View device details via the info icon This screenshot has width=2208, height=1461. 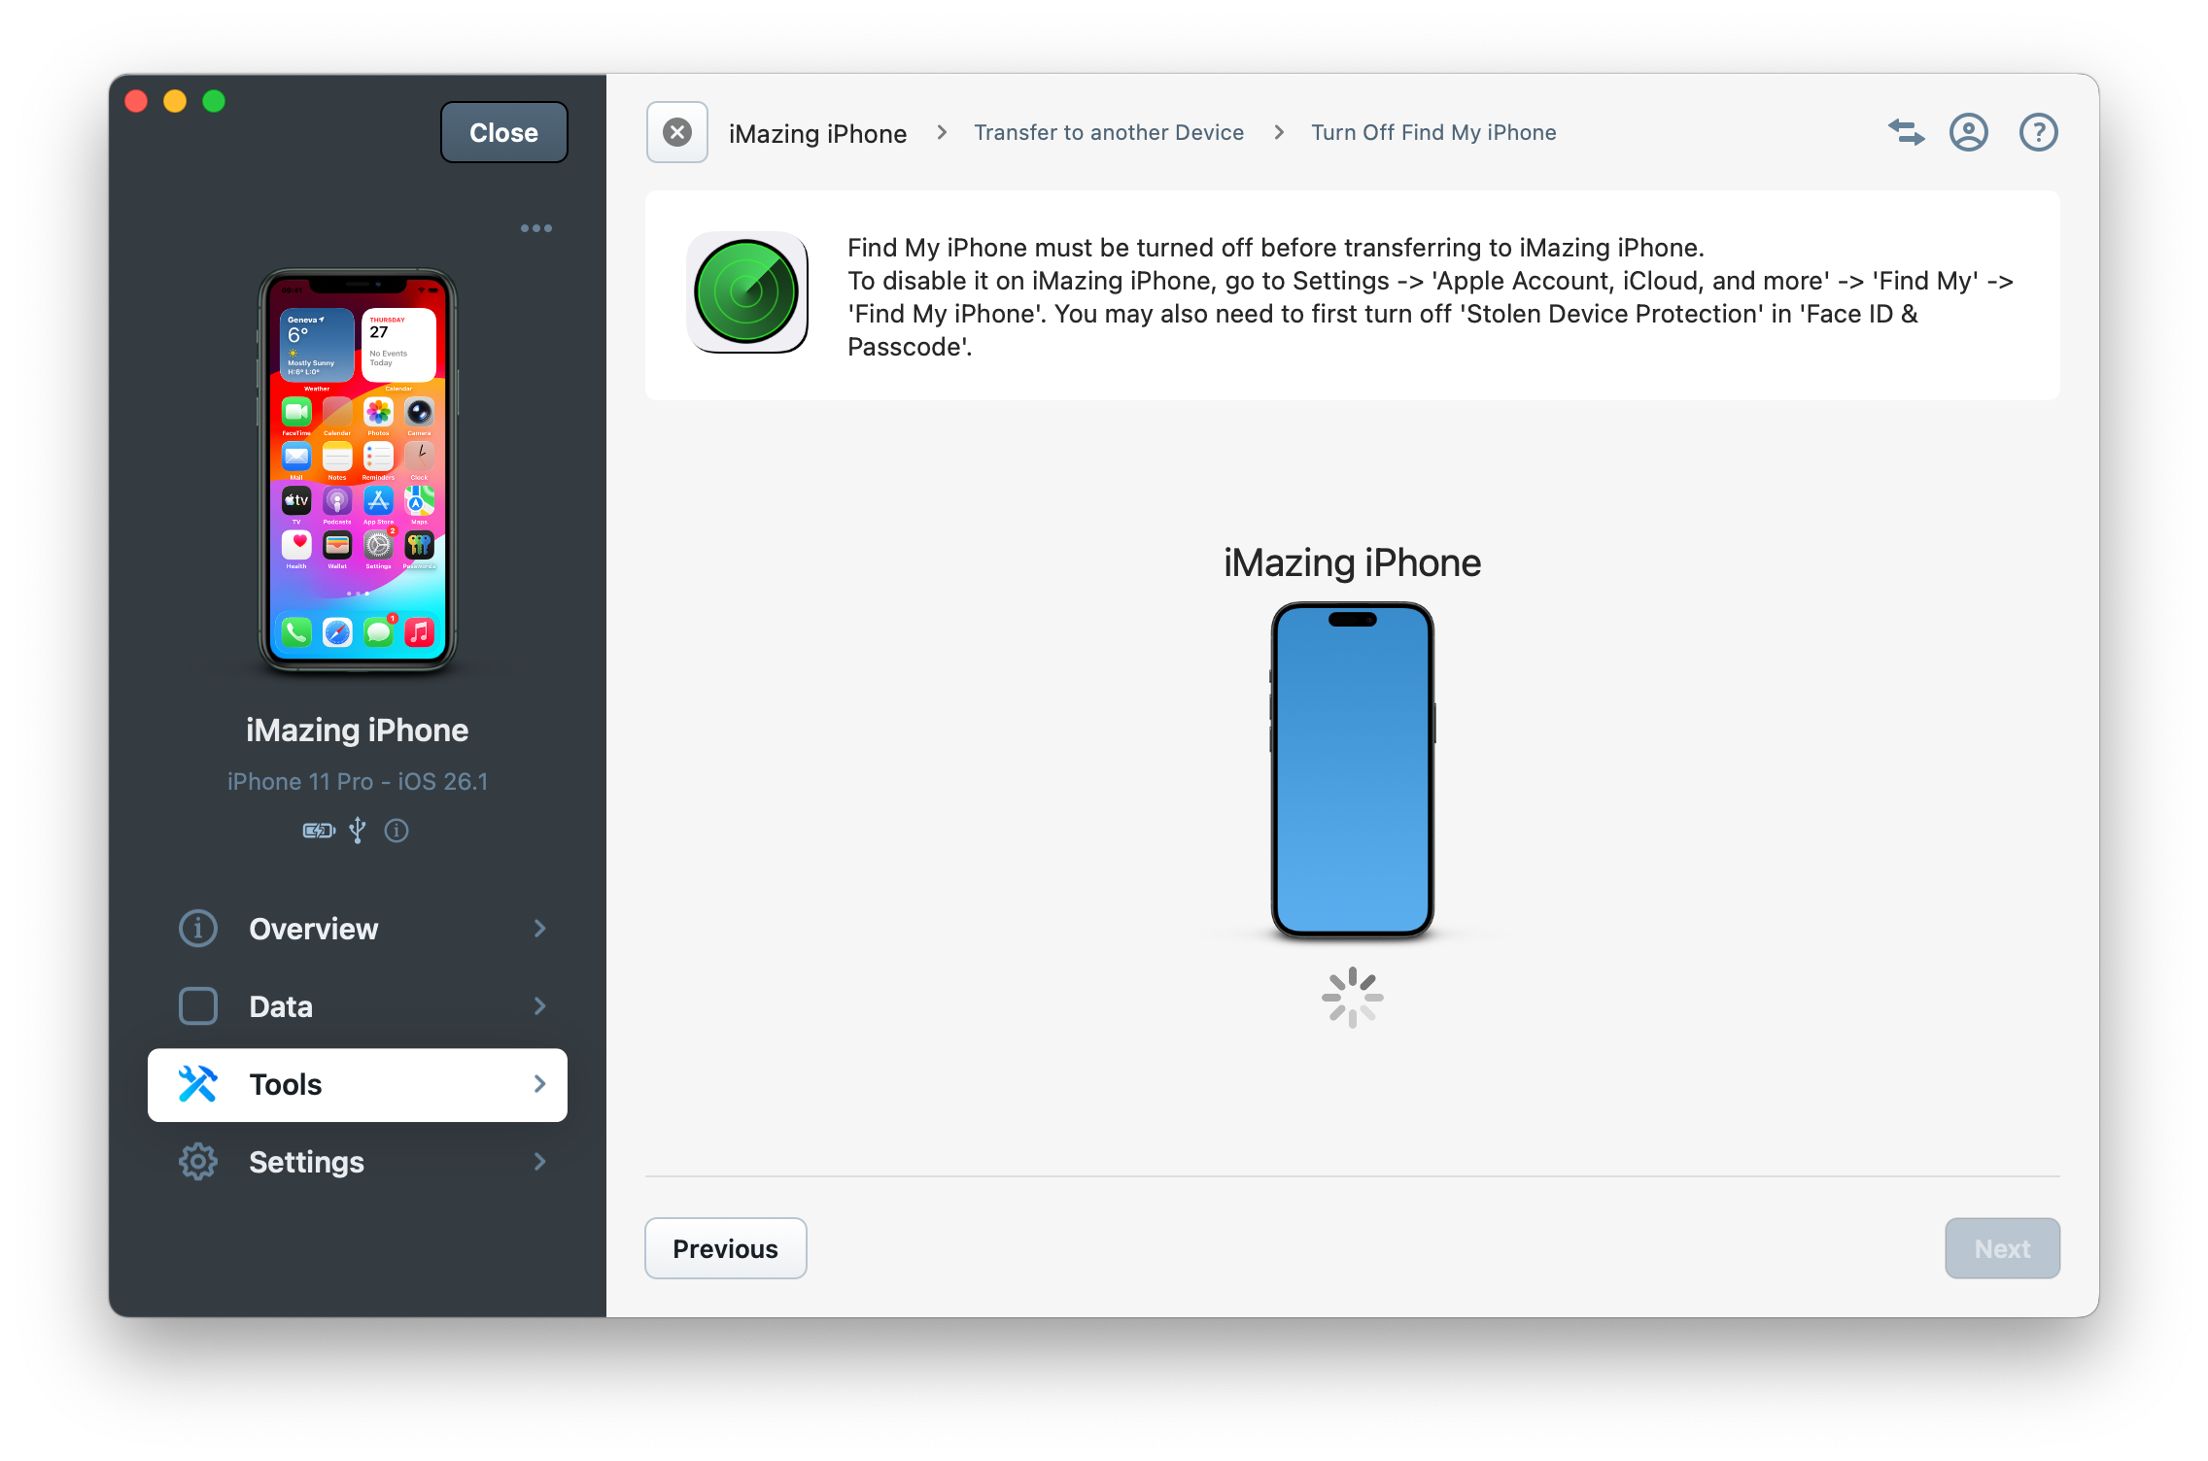point(396,831)
